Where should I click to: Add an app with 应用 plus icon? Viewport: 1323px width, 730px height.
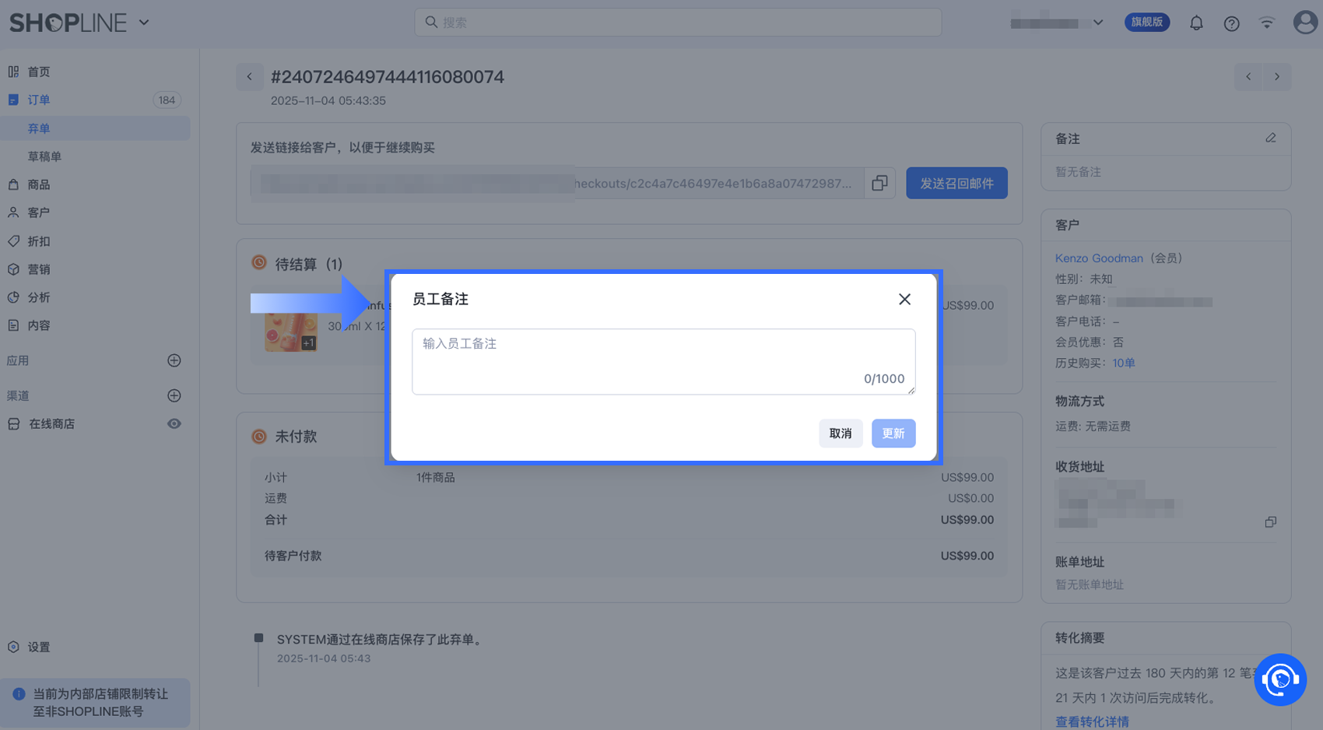click(174, 360)
